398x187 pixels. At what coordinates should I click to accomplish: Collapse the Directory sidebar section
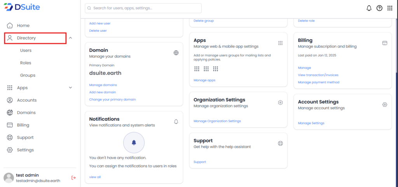coord(70,38)
